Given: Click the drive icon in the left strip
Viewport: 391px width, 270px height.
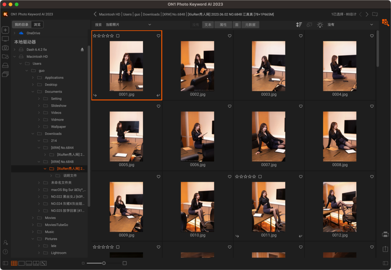Looking at the screenshot, I should coord(5,65).
